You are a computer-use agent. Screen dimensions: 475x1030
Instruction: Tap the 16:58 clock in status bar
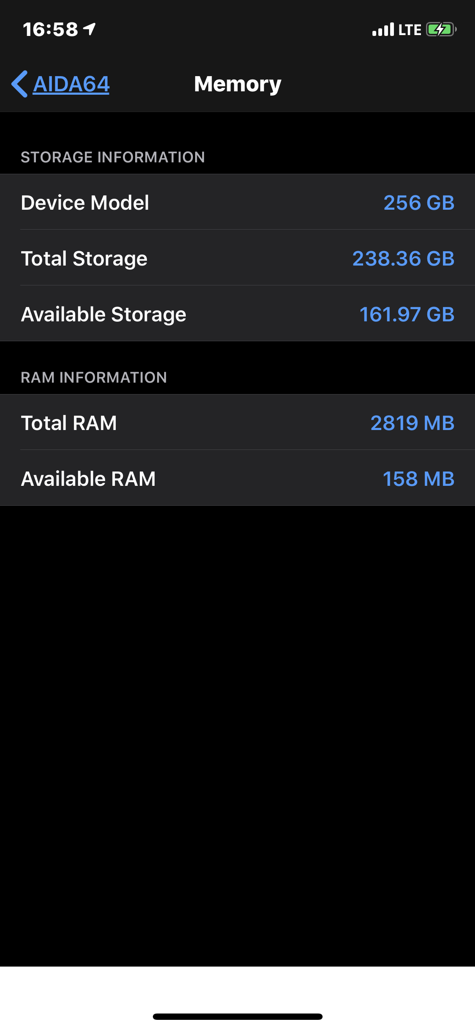tap(50, 30)
